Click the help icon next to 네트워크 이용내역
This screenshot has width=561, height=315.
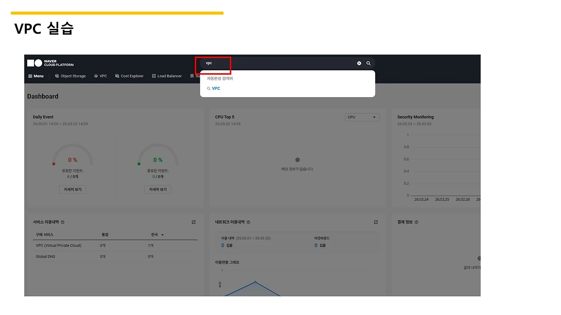click(249, 222)
